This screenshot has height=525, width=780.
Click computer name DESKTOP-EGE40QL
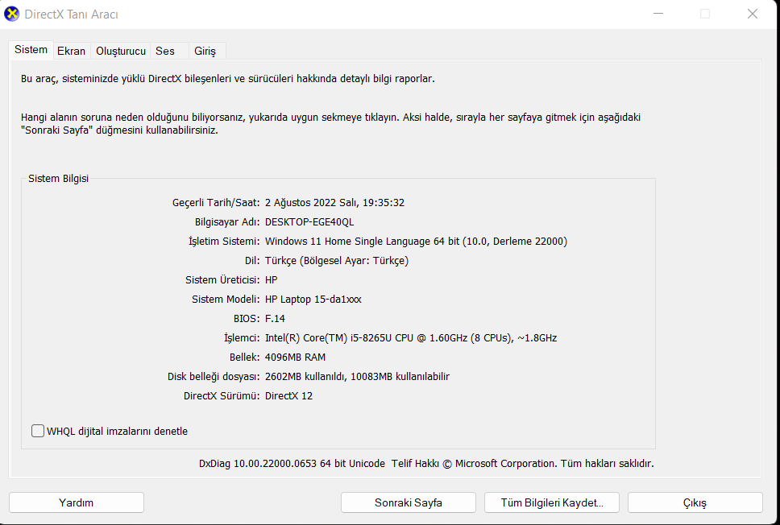pos(309,222)
